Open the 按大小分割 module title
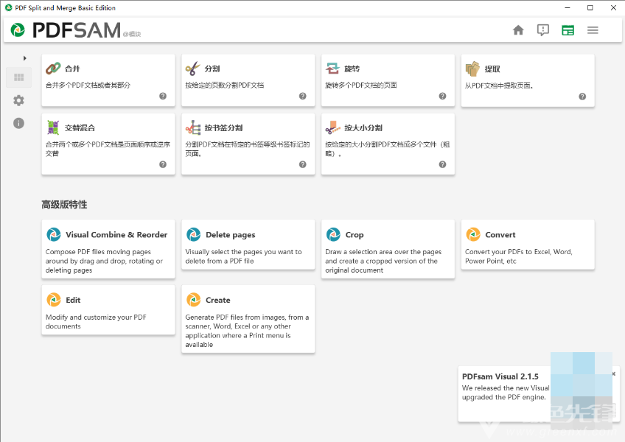The height and width of the screenshot is (442, 625). pos(363,127)
